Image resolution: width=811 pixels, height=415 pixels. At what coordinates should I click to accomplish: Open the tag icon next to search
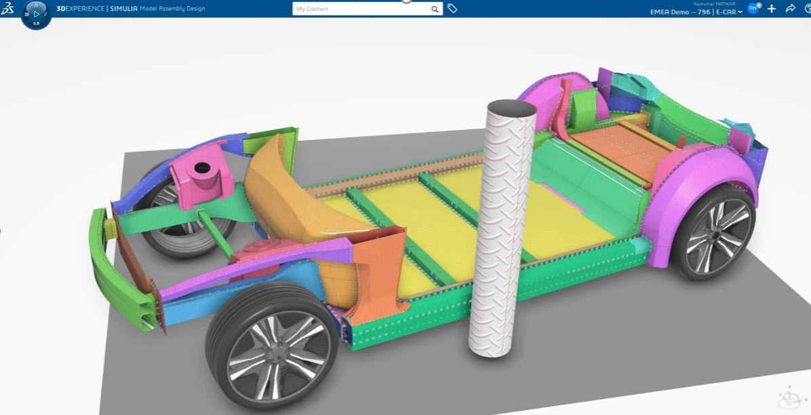tap(452, 9)
